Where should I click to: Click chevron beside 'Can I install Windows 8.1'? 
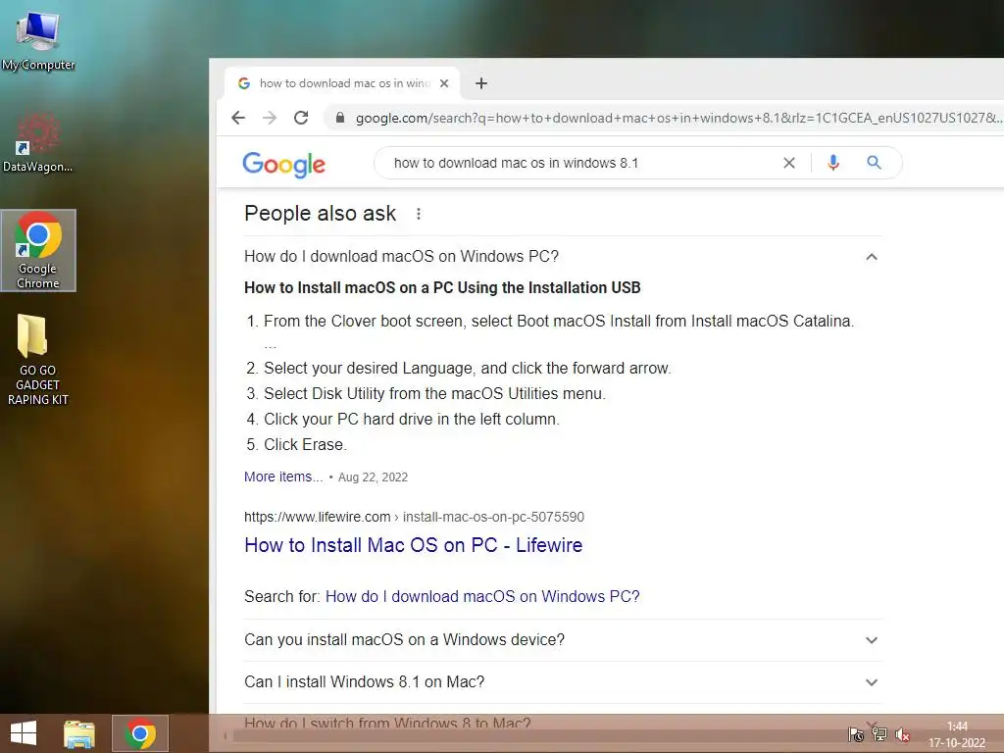[872, 682]
